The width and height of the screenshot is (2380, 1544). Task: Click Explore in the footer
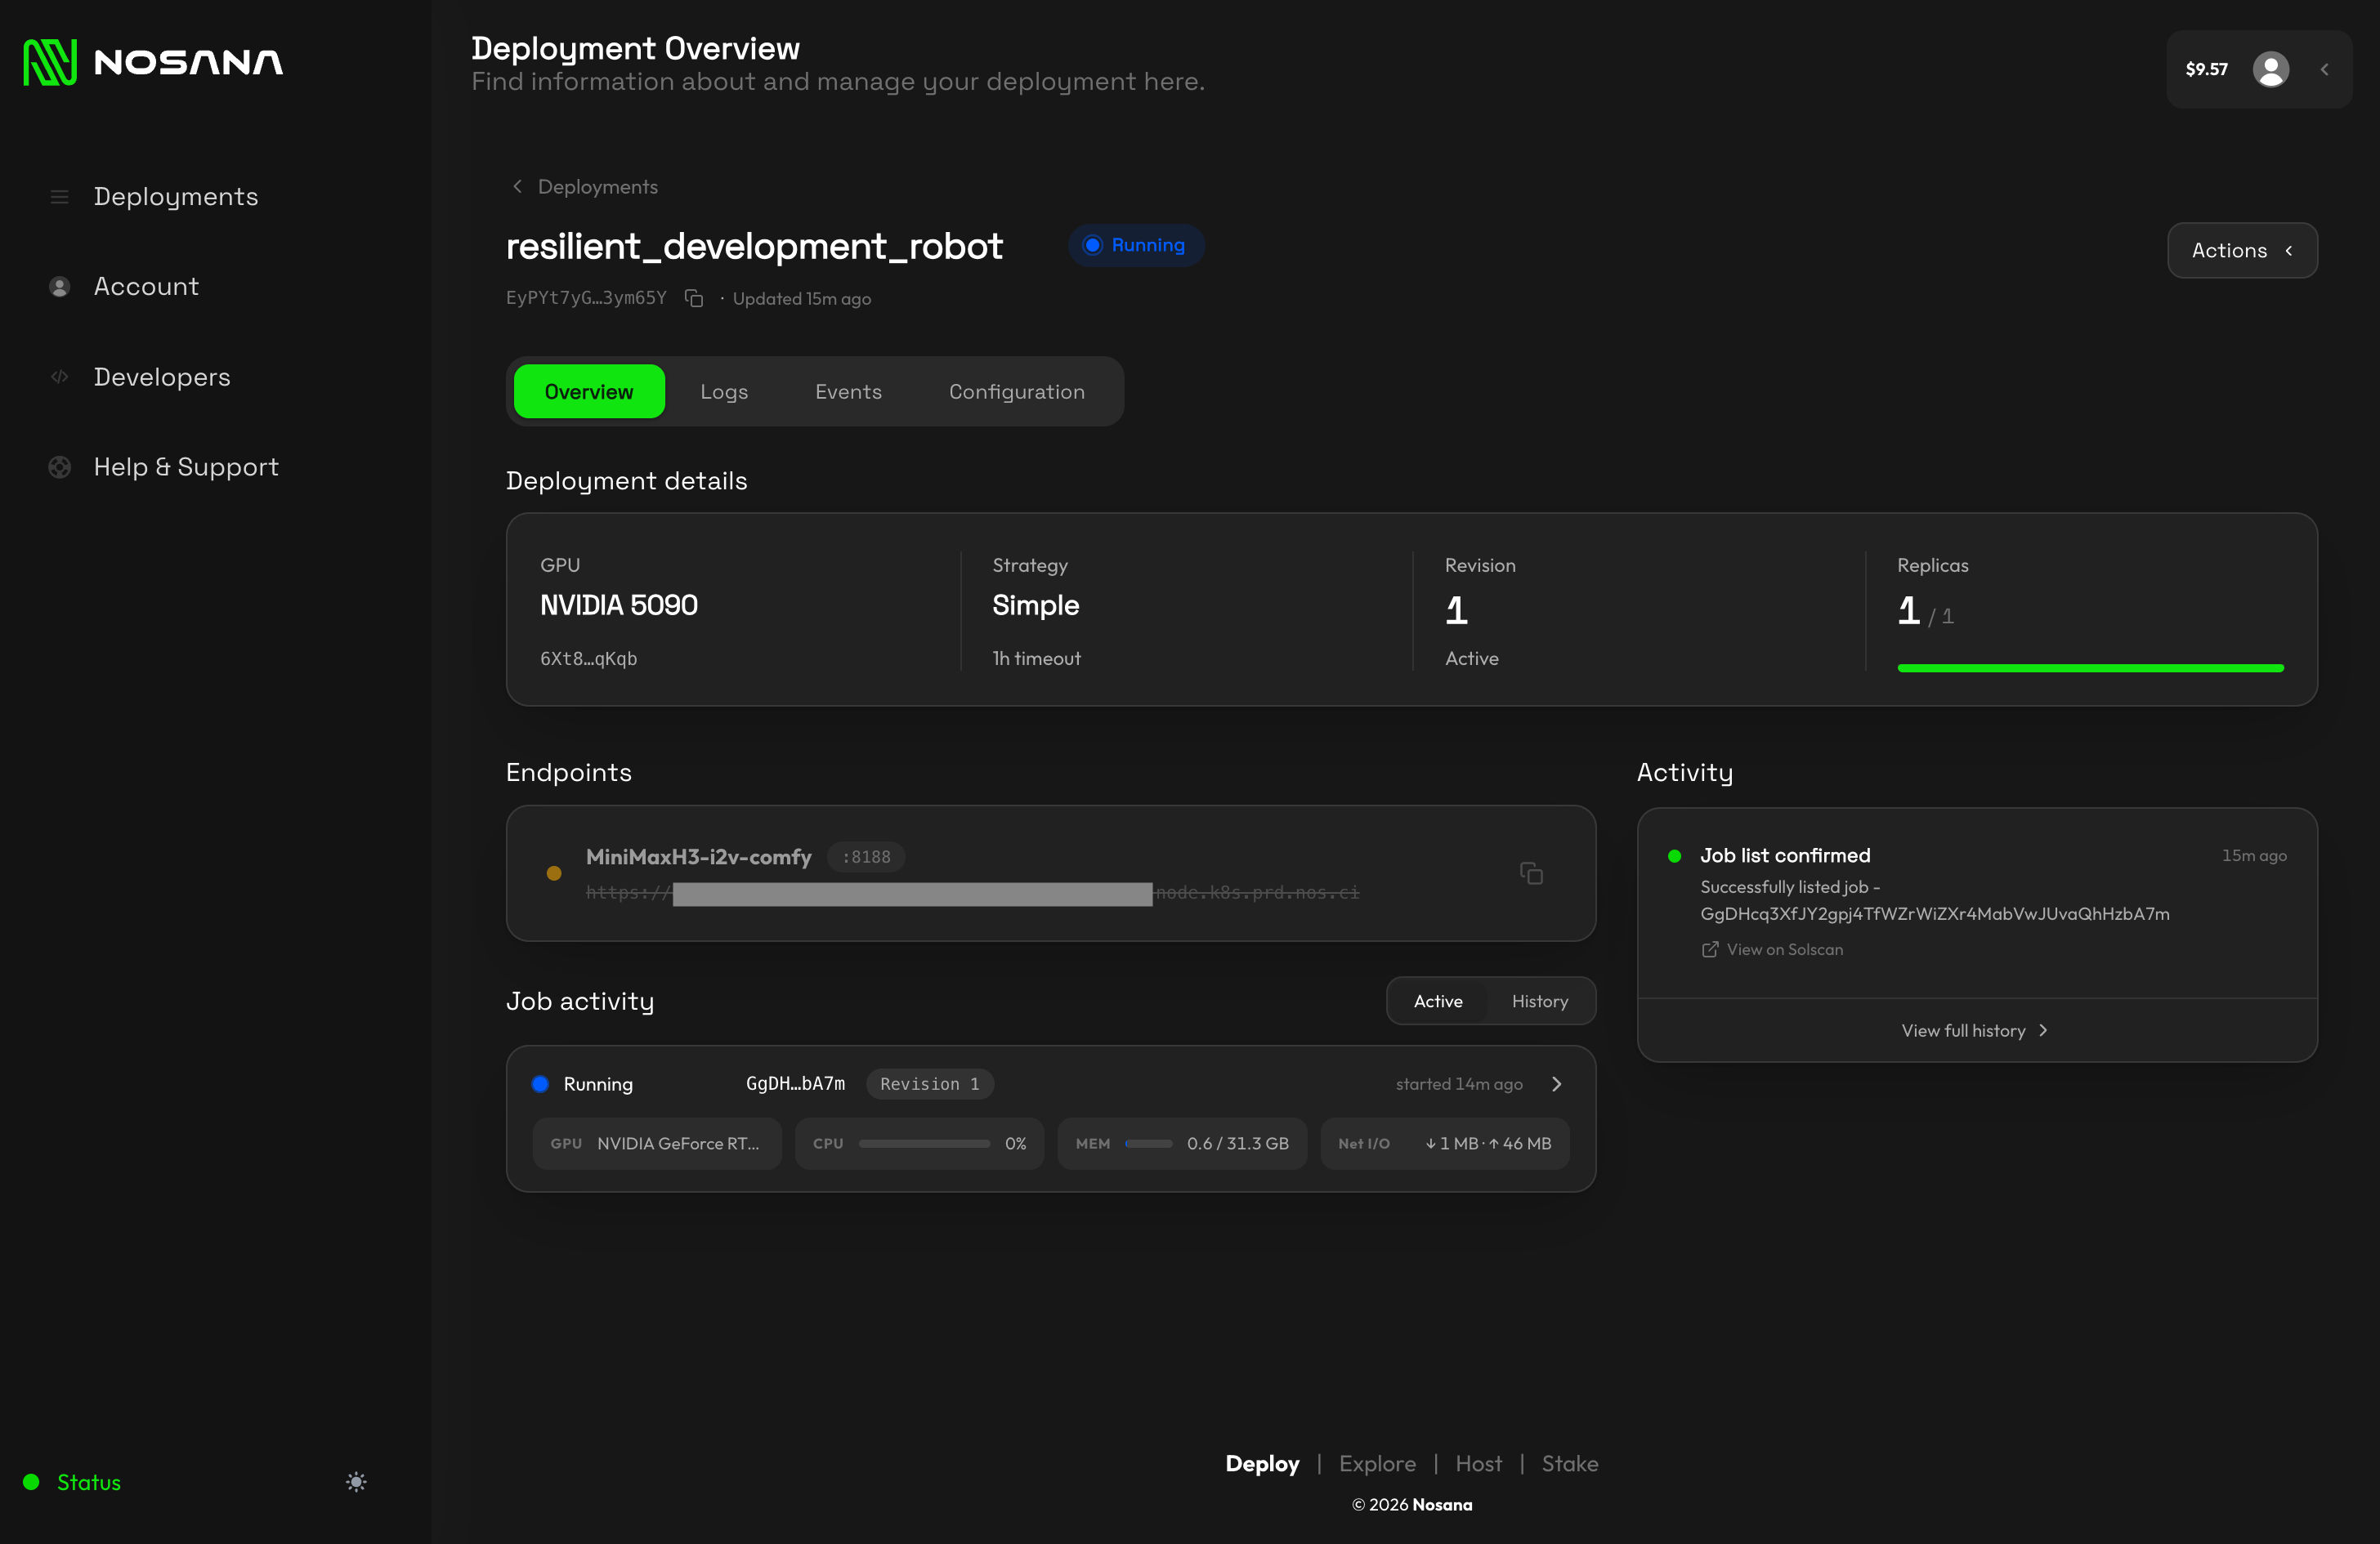pos(1377,1464)
